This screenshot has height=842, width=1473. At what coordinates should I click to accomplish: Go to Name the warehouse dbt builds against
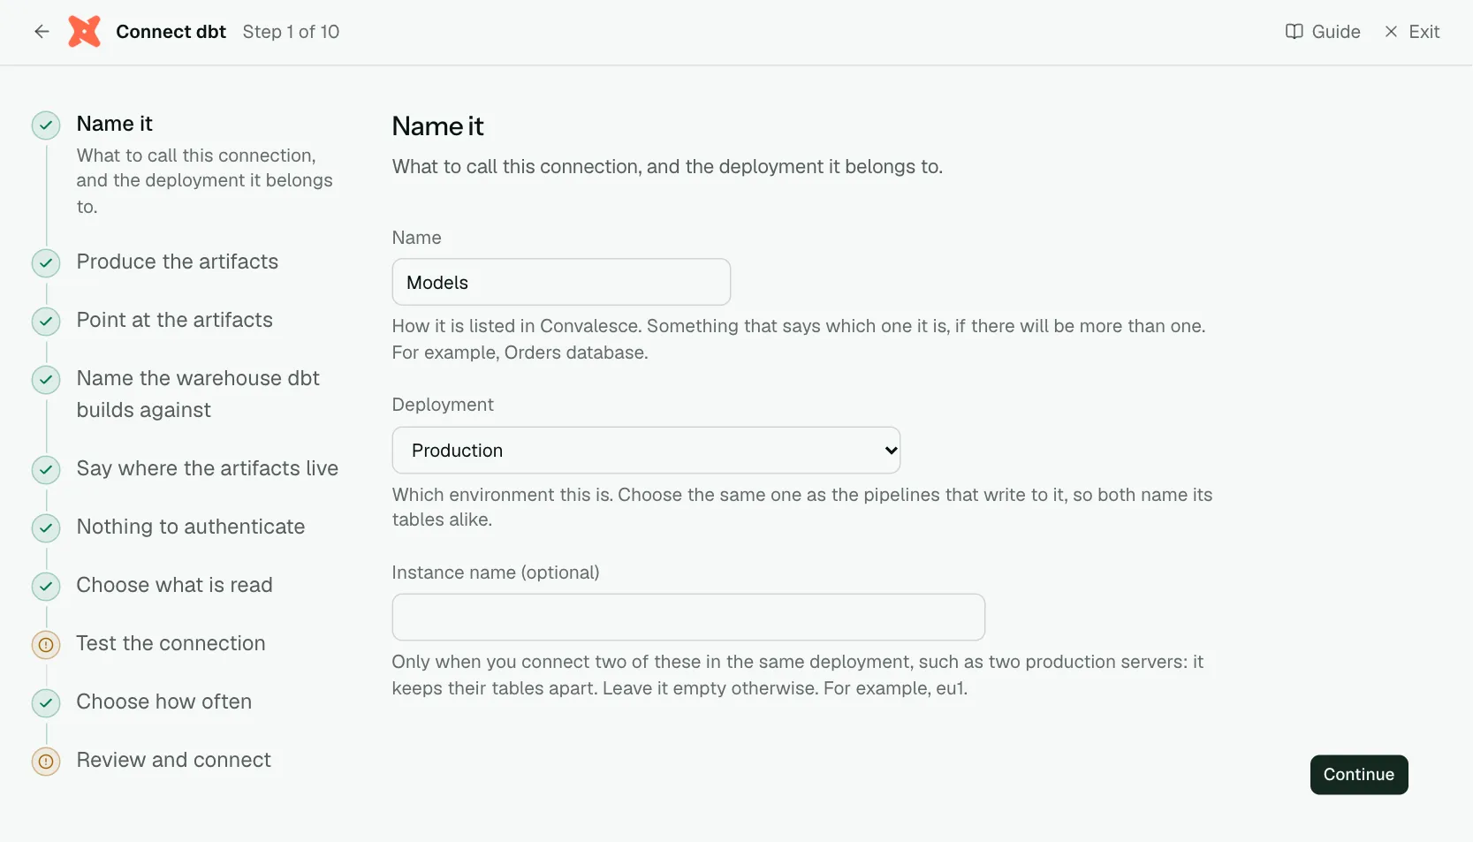click(x=198, y=394)
